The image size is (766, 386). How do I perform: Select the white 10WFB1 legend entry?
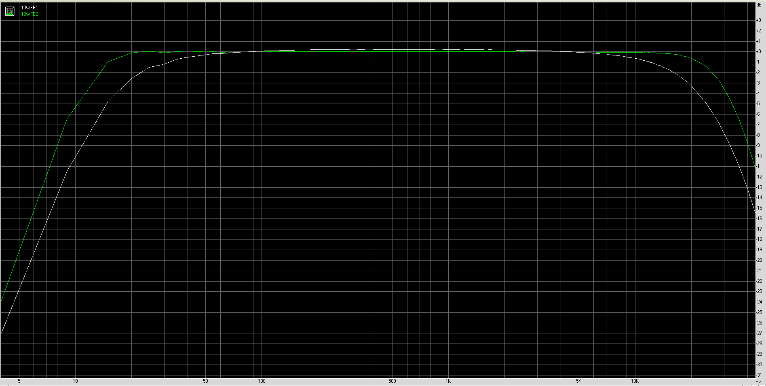30,8
